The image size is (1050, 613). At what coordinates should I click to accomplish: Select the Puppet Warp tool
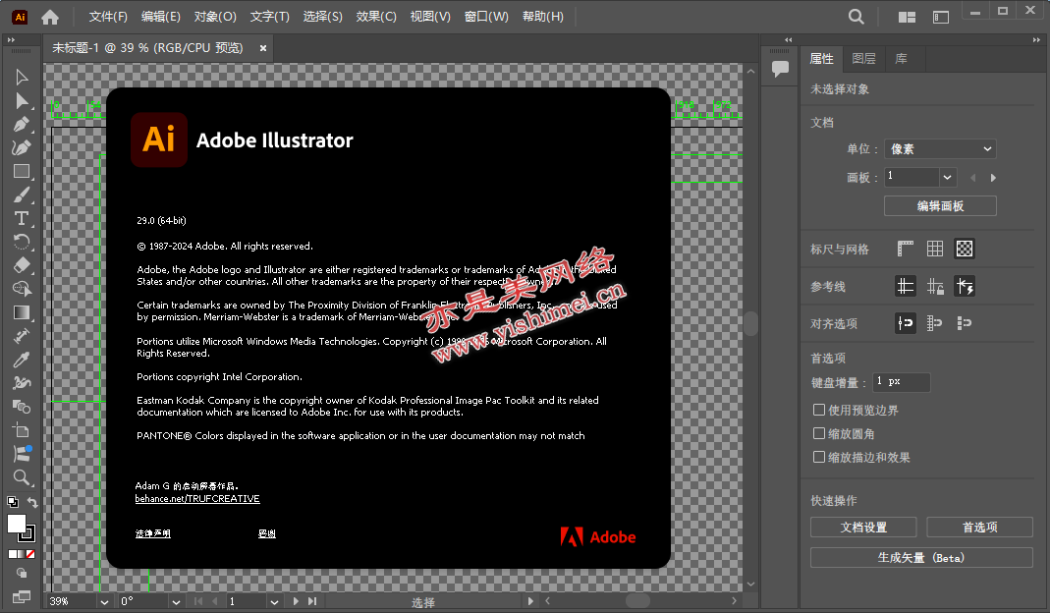[22, 383]
